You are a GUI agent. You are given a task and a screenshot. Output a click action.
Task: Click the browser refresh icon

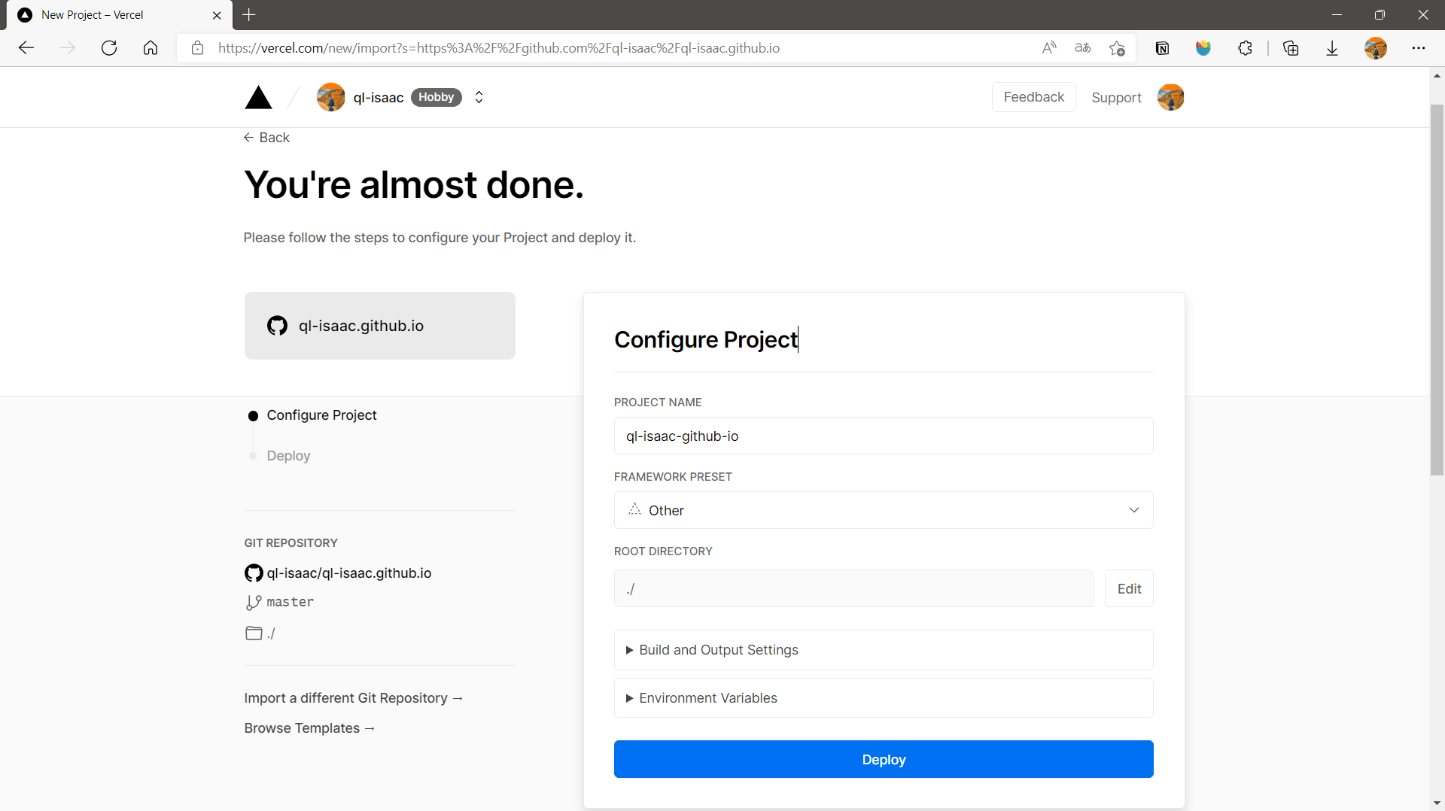click(109, 48)
